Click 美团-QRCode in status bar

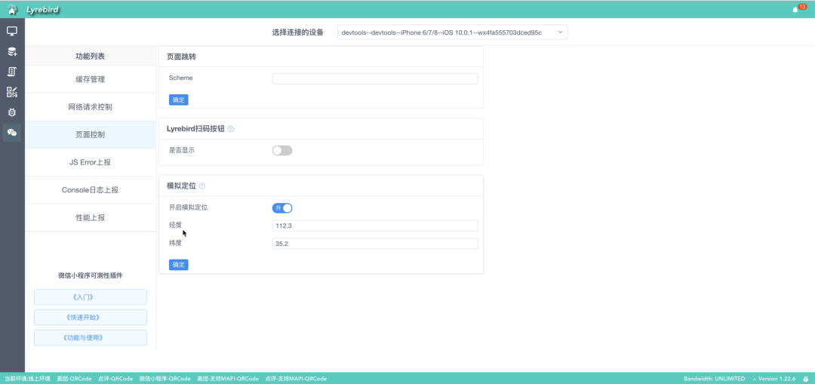74,379
